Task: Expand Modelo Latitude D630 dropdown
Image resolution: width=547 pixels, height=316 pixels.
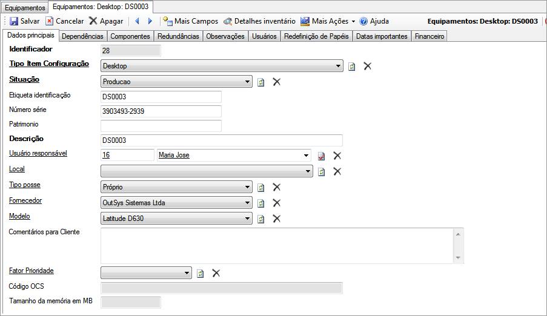Action: pos(247,219)
